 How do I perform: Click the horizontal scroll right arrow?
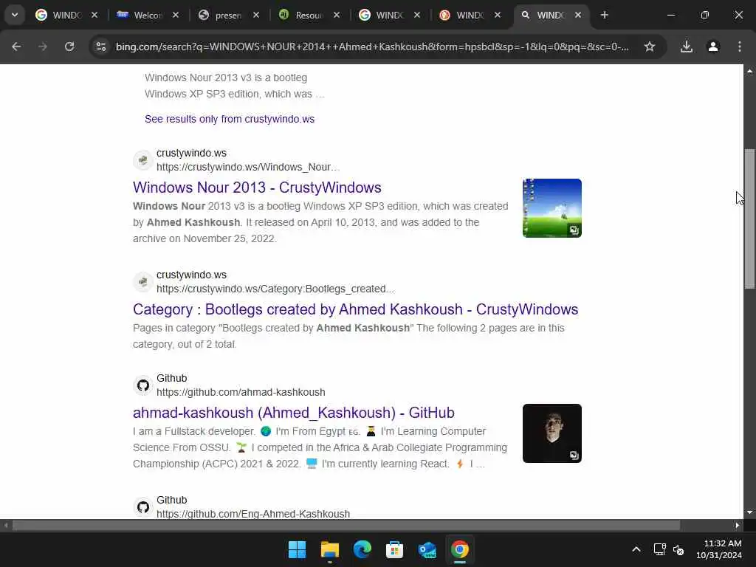[x=738, y=525]
